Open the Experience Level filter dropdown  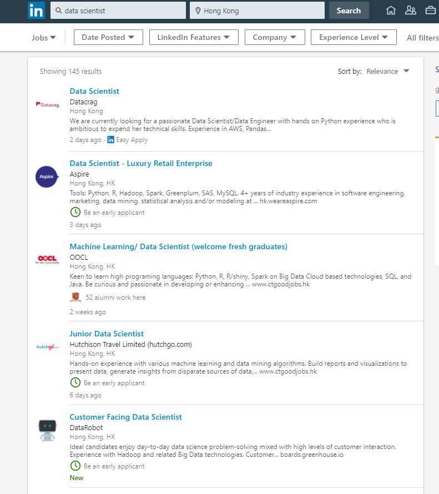click(354, 37)
